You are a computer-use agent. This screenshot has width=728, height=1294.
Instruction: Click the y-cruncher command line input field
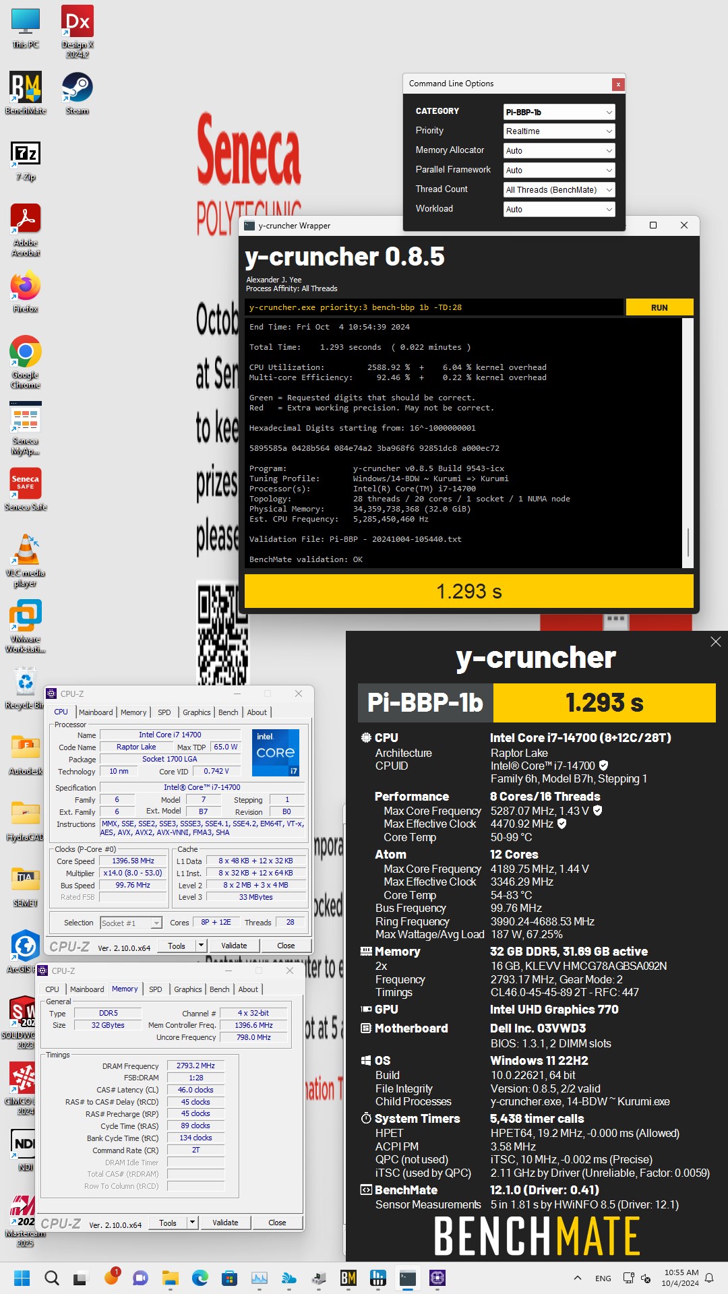pos(434,307)
